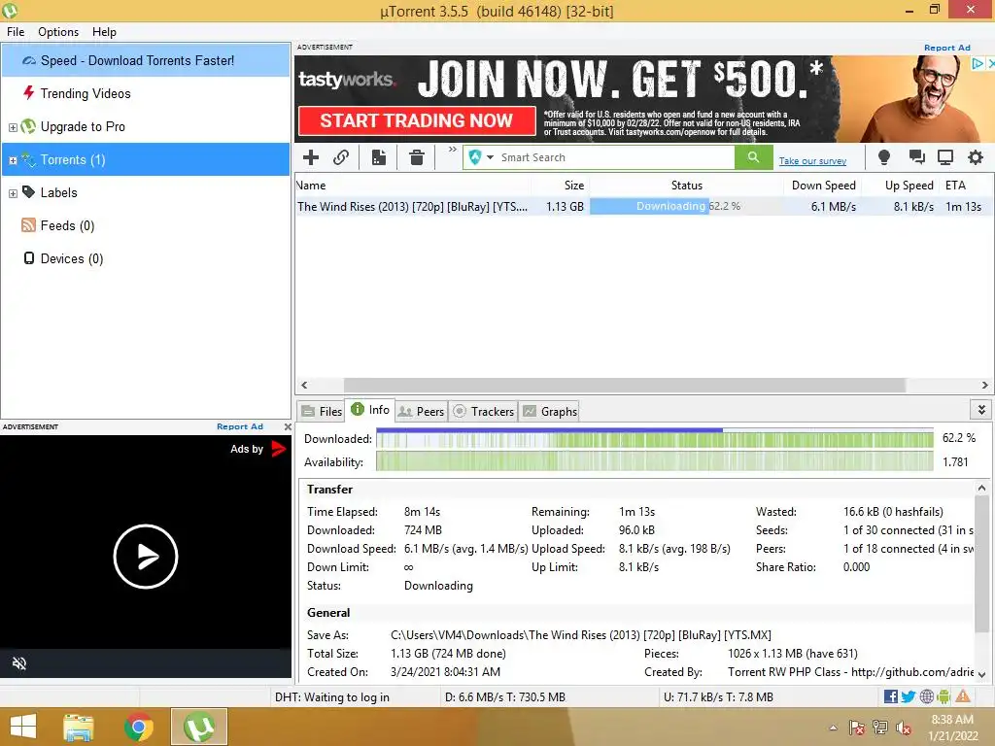Switch to the Trackers tab
995x746 pixels.
tap(484, 412)
